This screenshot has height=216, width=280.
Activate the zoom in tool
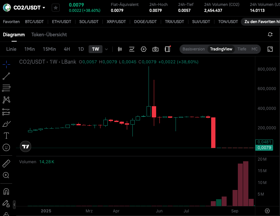pos(6,175)
